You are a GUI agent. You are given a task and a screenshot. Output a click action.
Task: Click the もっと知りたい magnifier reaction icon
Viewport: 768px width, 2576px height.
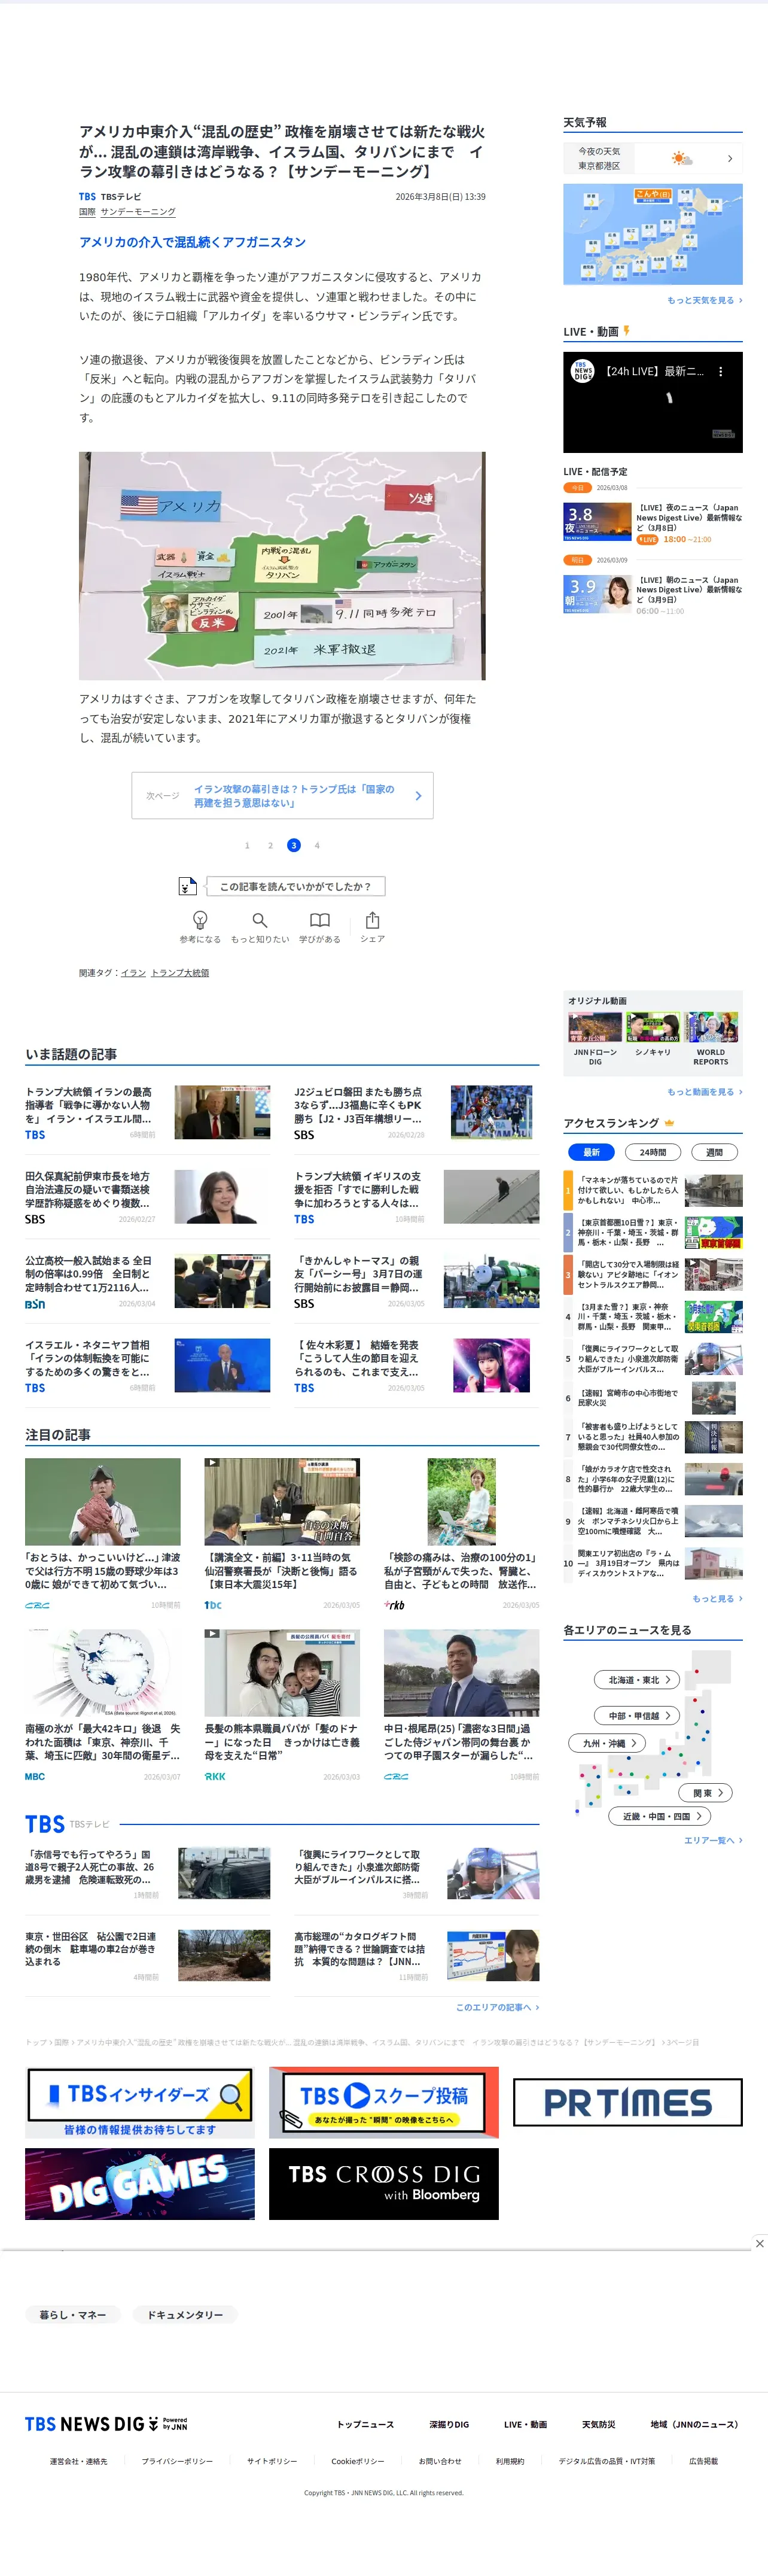pyautogui.click(x=260, y=919)
